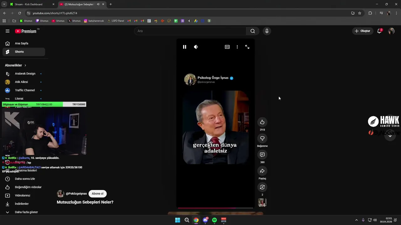Screen dimensions: 401x225
Task: Subscribe with the Abone ol button
Action: (x=97, y=194)
